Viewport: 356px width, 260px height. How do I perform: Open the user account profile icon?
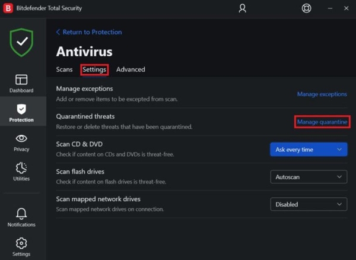tap(242, 8)
